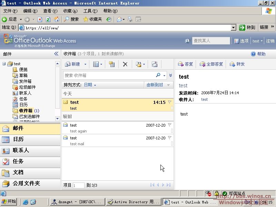This screenshot has height=207, width=276.
Task: Click the search magnifier icon in the inbox search
Action: pyautogui.click(x=158, y=75)
